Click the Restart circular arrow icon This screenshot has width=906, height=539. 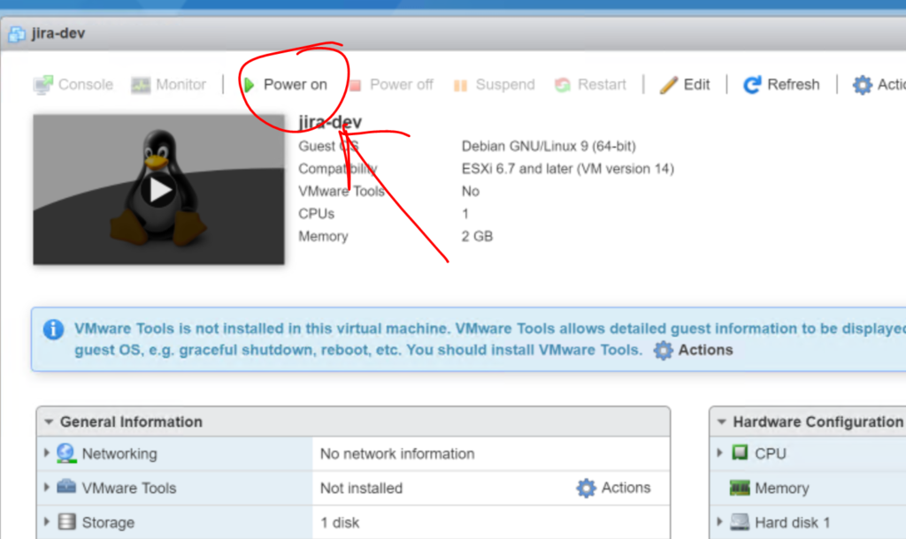pos(562,86)
